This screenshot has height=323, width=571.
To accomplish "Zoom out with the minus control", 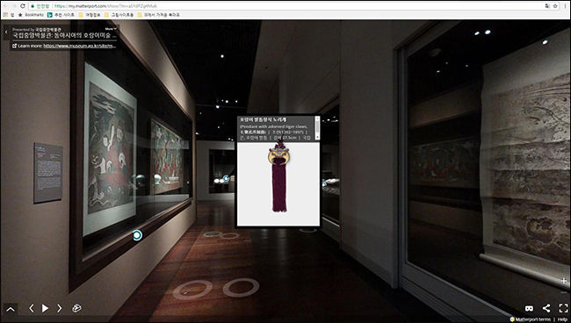I will pyautogui.click(x=563, y=291).
